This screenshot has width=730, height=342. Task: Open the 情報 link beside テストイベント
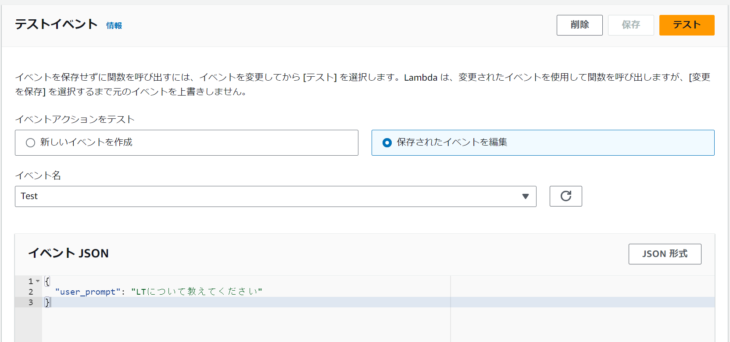point(114,25)
